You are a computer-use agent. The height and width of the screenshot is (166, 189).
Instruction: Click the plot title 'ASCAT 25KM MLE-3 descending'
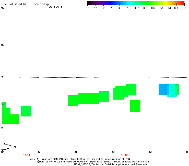point(27,4)
